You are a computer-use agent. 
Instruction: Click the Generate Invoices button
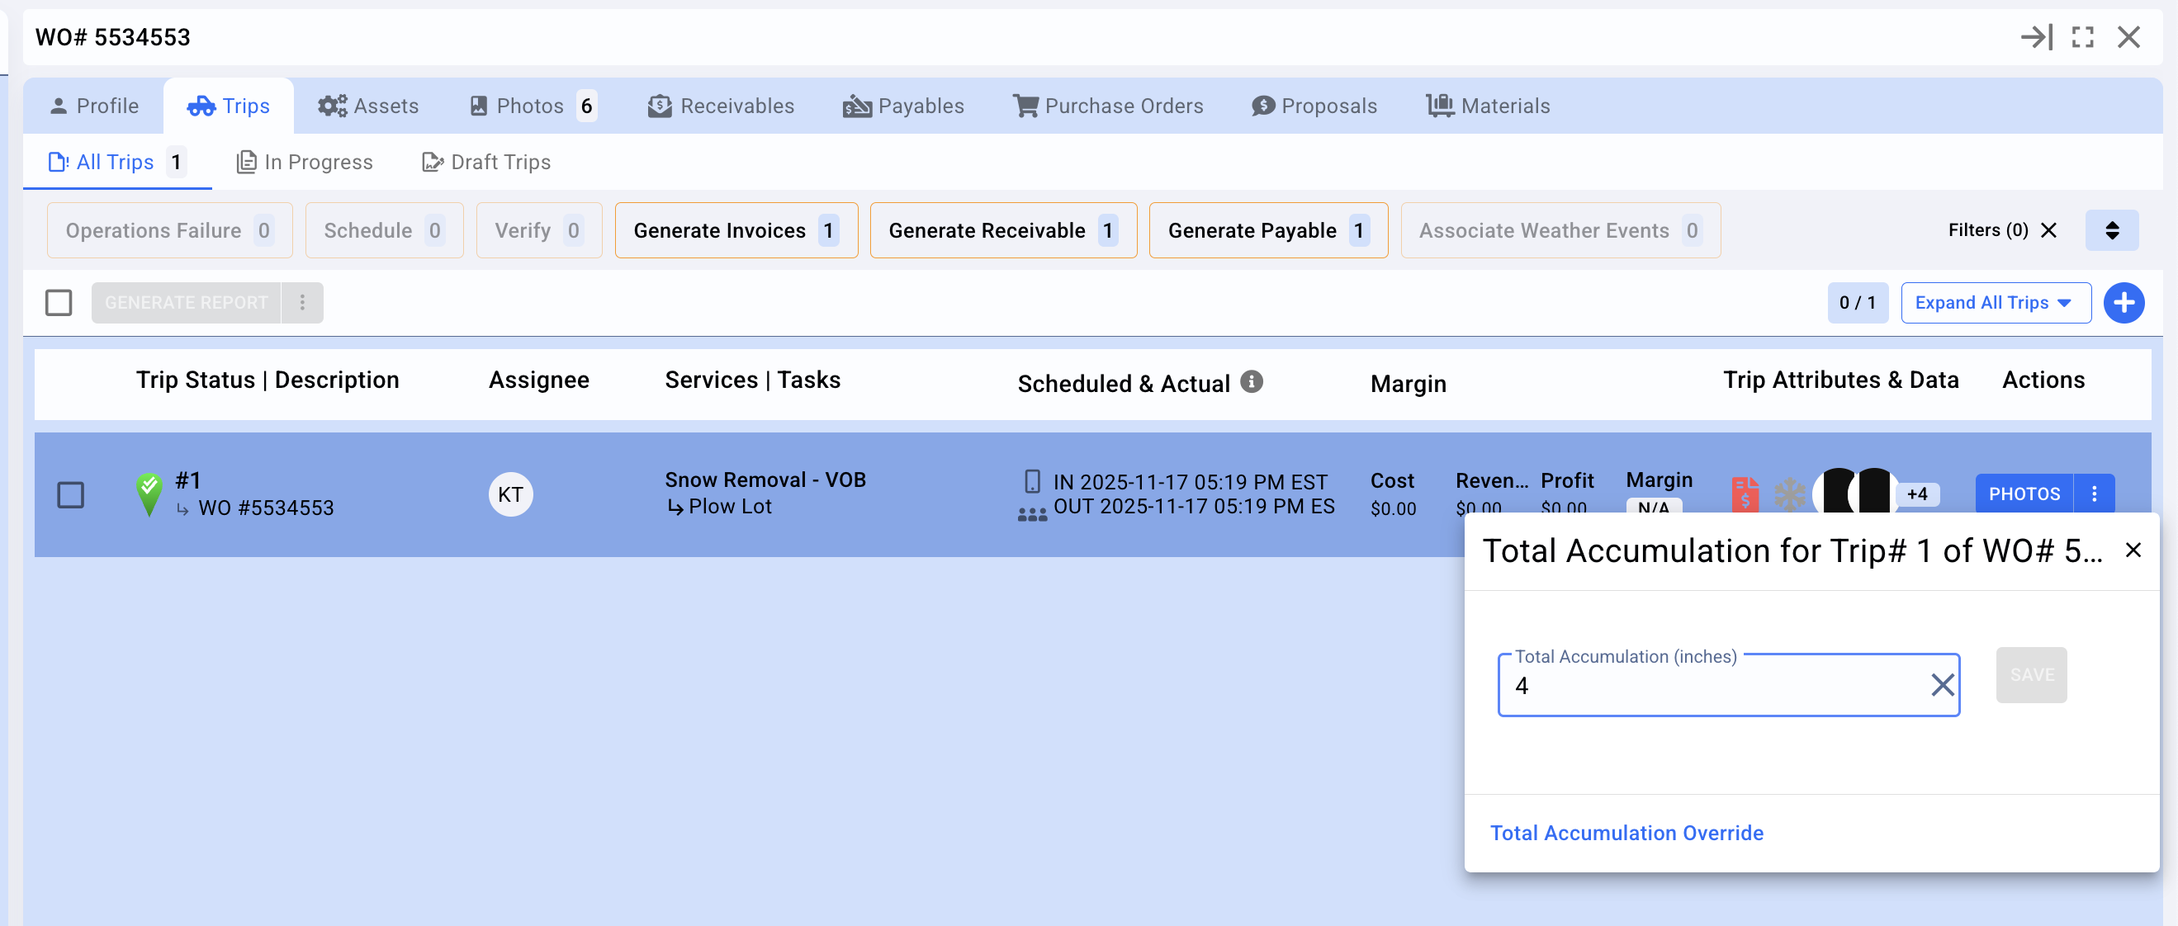click(x=736, y=230)
